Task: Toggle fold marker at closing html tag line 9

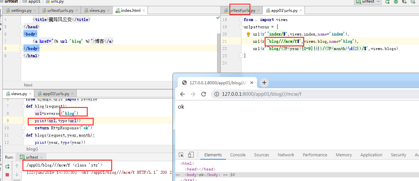Action: pyautogui.click(x=21, y=56)
